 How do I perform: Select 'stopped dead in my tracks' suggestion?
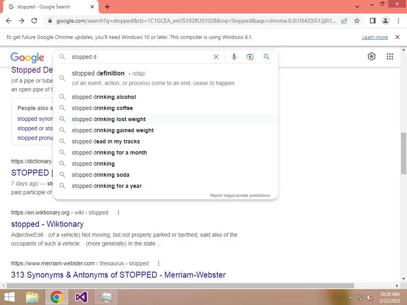[x=165, y=142]
